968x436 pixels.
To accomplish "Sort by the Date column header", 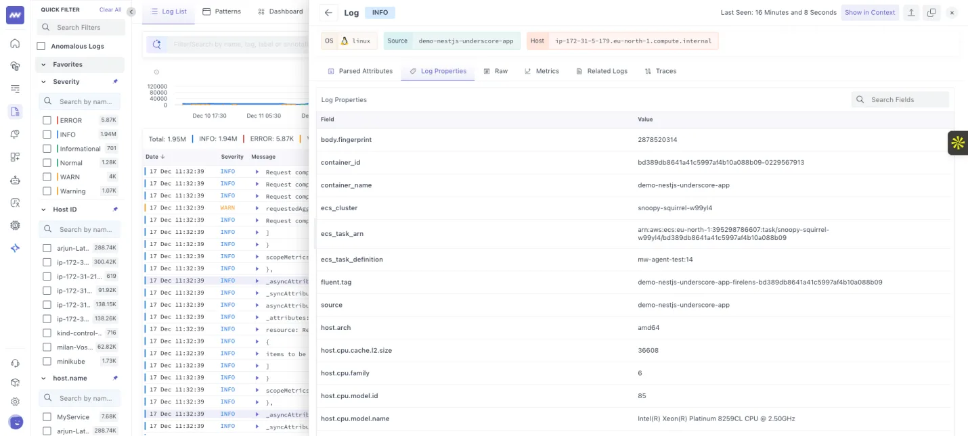I will click(155, 157).
